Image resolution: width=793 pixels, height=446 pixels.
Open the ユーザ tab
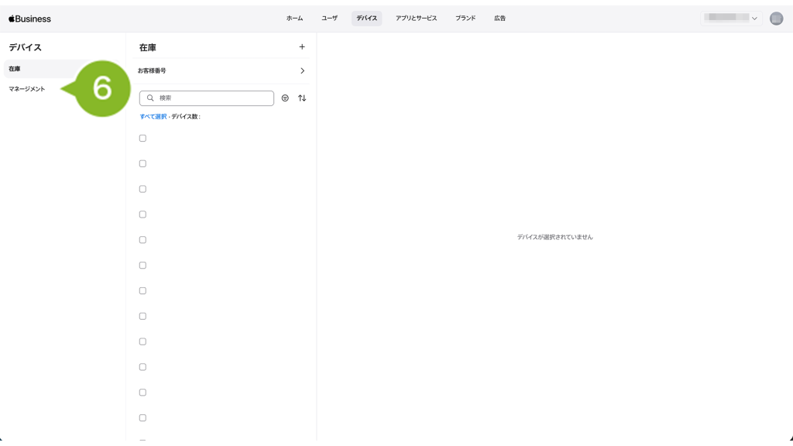tap(329, 19)
